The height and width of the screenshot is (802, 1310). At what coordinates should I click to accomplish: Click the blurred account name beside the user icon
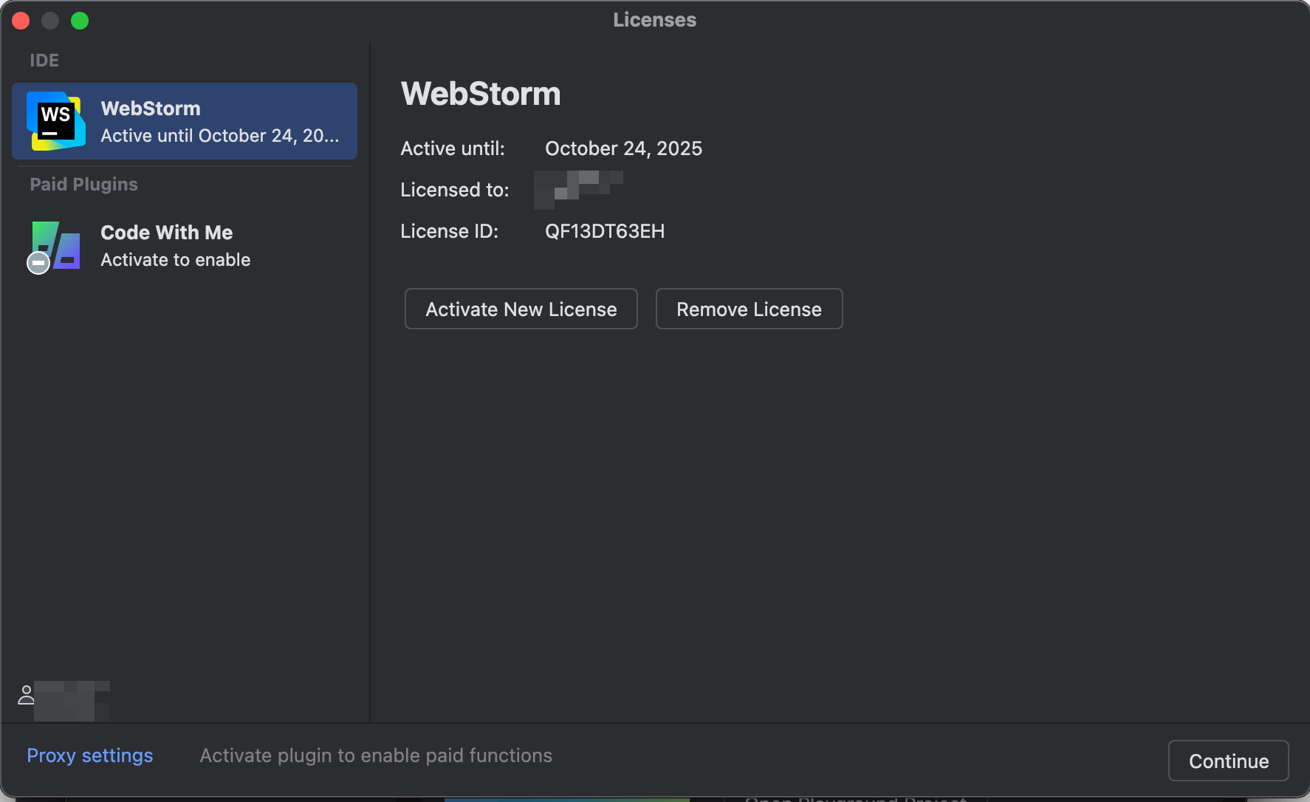pyautogui.click(x=72, y=699)
